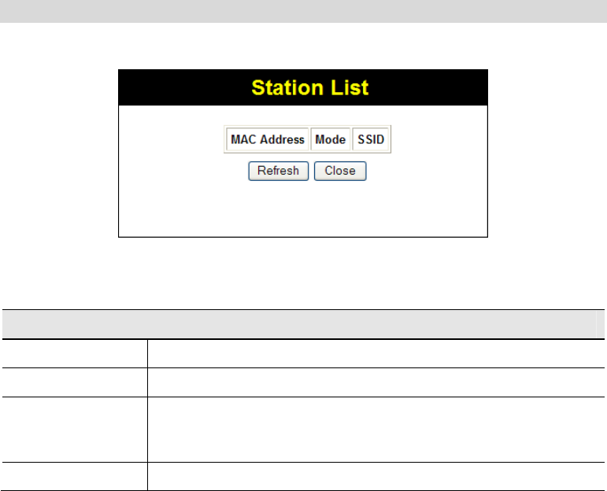This screenshot has height=491, width=607.
Task: Close the Station List window
Action: [x=340, y=171]
